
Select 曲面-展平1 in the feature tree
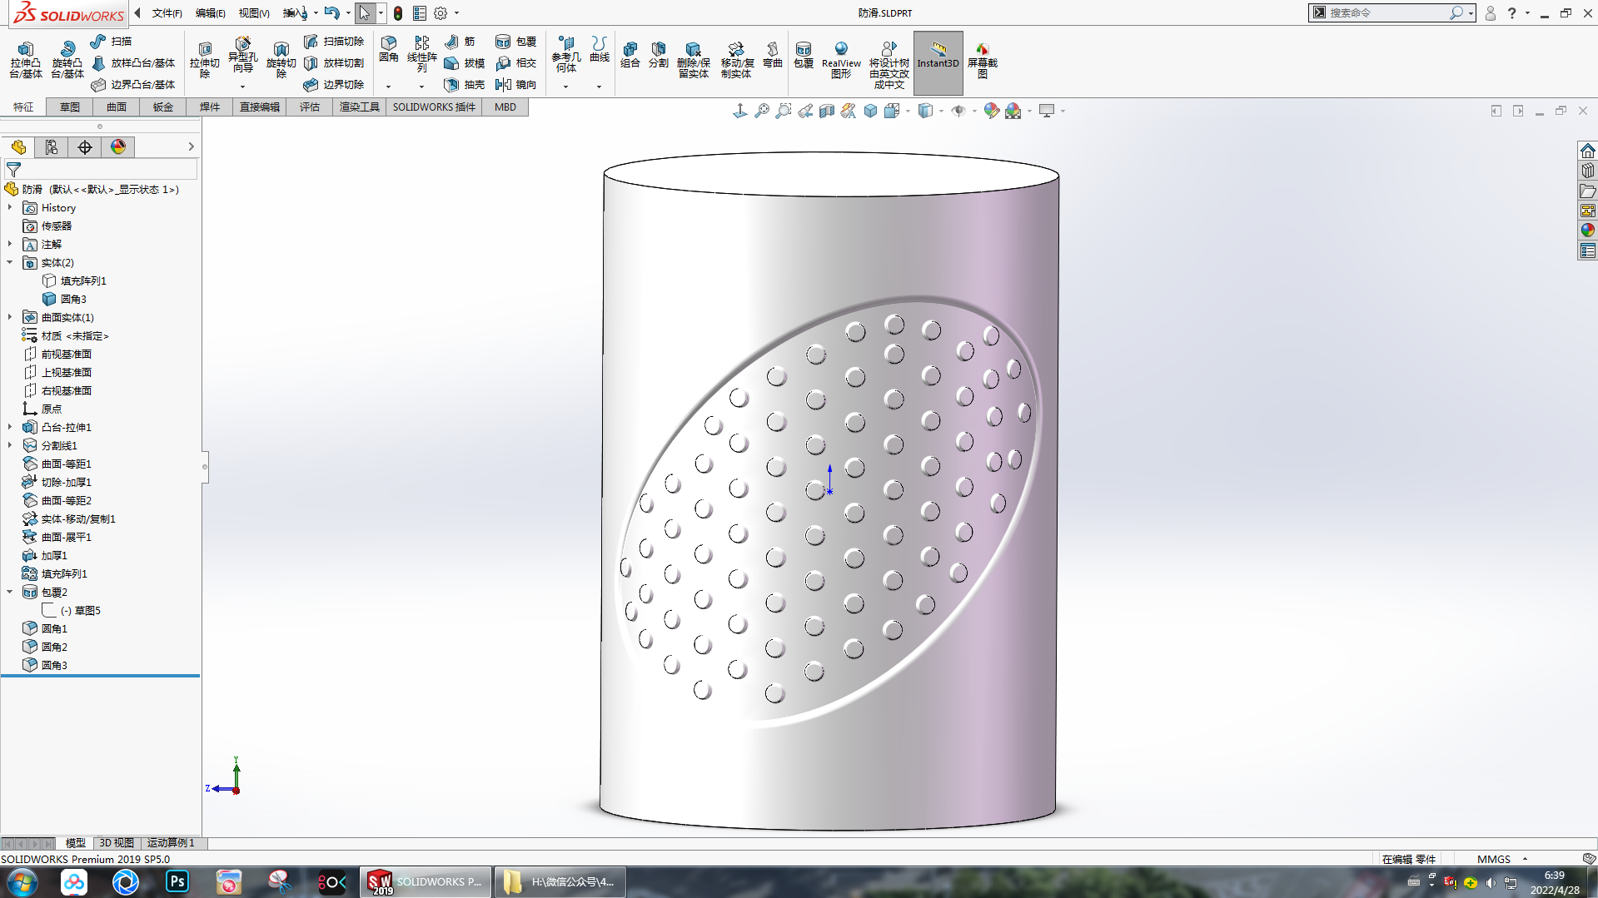click(57, 538)
